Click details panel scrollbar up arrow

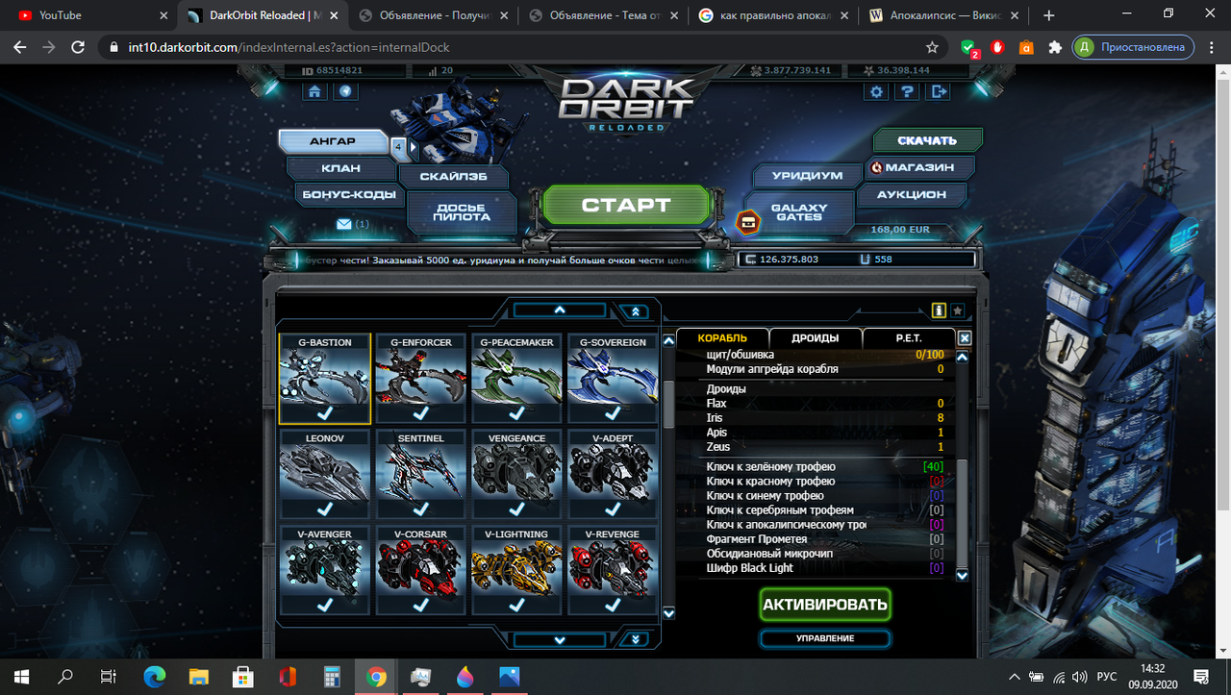click(x=963, y=357)
